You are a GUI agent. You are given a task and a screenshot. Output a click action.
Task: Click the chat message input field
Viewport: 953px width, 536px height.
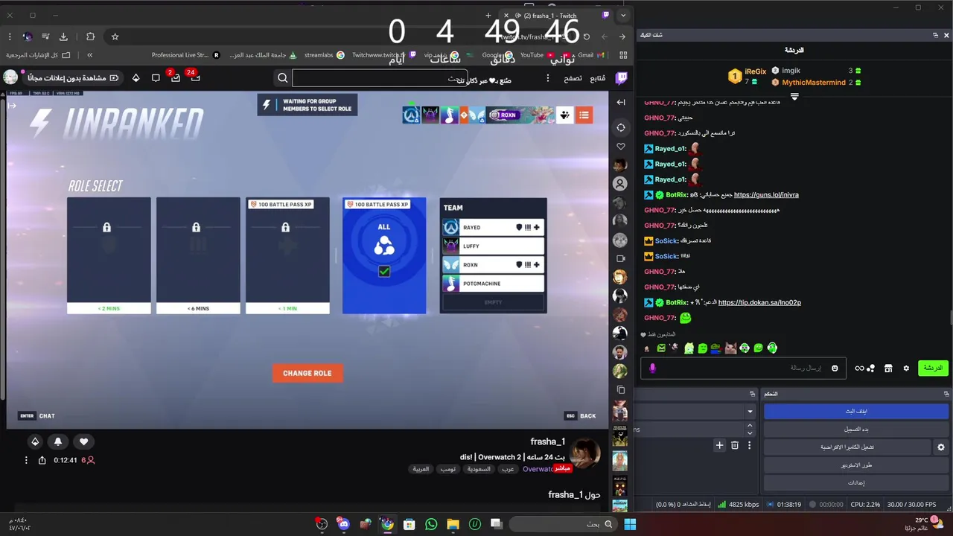[743, 368]
